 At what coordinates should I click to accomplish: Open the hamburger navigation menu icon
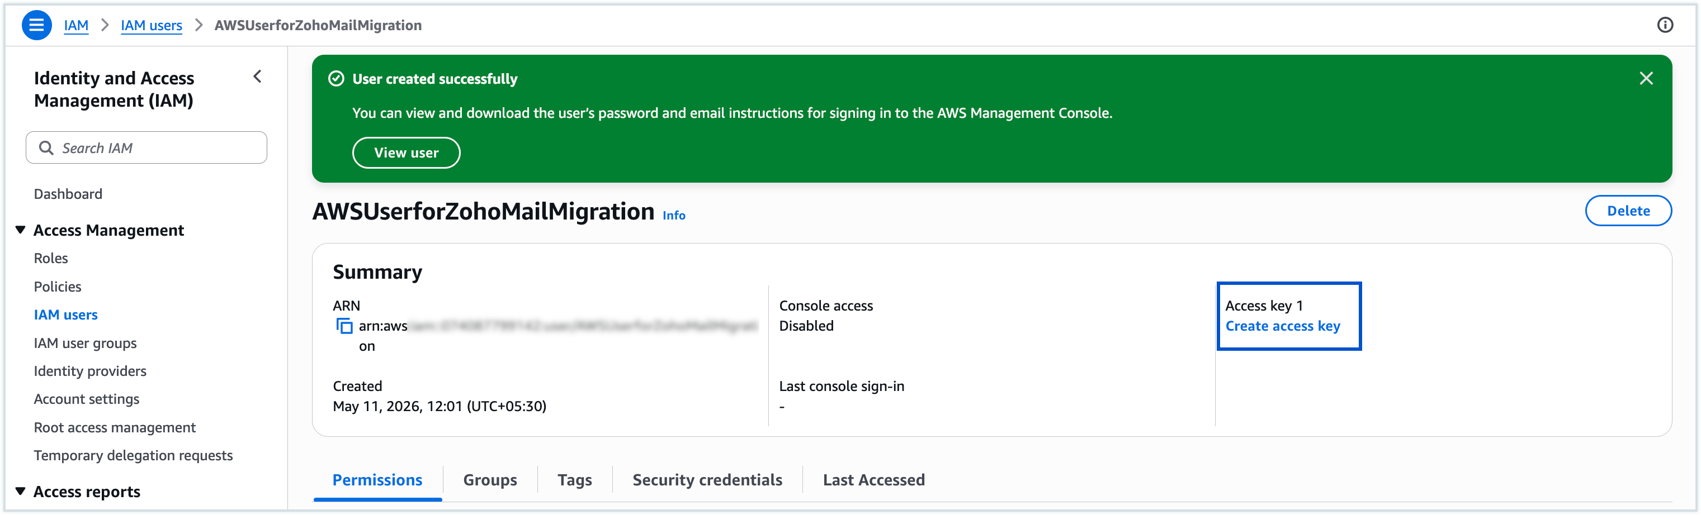[x=36, y=25]
